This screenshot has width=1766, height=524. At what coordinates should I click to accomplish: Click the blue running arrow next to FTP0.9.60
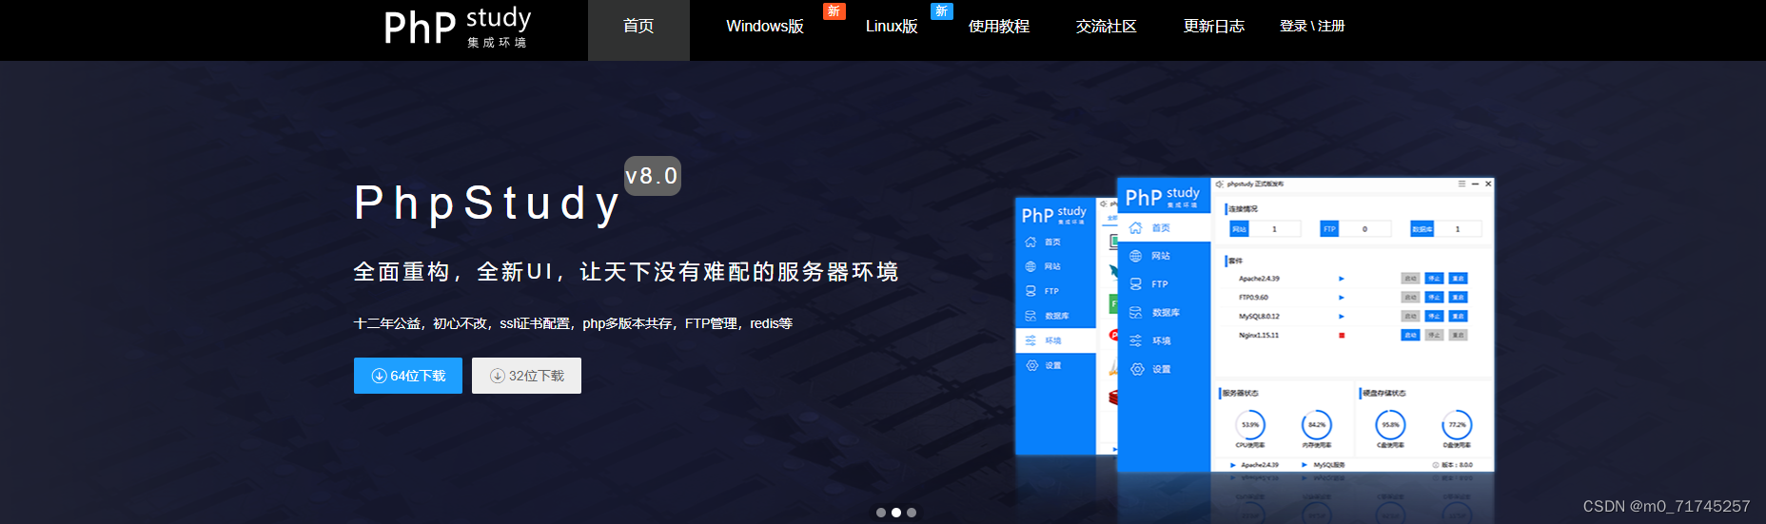point(1342,298)
